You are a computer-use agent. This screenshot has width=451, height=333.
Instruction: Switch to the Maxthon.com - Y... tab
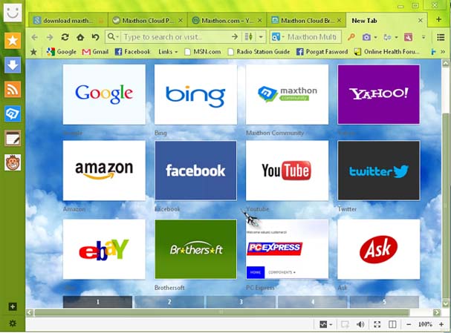[x=227, y=20]
